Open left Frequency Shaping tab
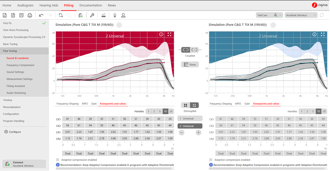The height and width of the screenshot is (171, 330). (67, 104)
